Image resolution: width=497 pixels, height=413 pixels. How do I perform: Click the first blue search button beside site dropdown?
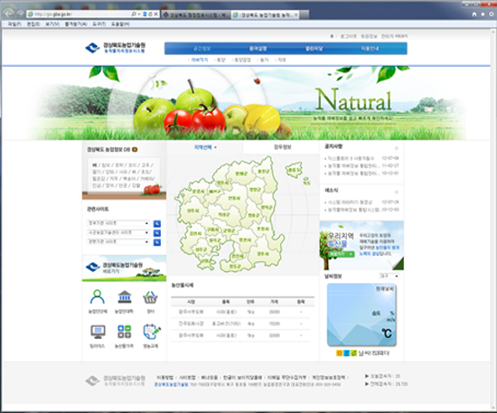(x=157, y=224)
